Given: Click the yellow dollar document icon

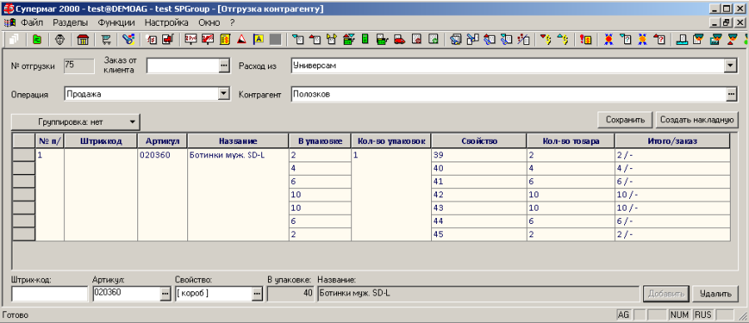Looking at the screenshot, I should (225, 40).
